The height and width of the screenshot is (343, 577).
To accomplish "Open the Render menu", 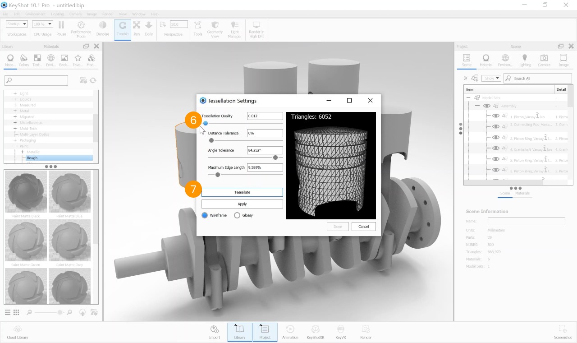I will (108, 14).
